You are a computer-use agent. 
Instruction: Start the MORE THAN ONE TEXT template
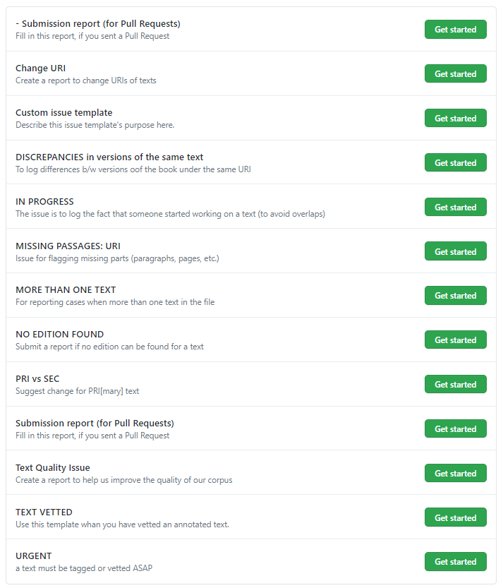pos(455,296)
